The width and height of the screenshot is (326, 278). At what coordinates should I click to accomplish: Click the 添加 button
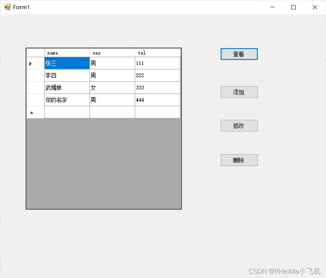239,92
